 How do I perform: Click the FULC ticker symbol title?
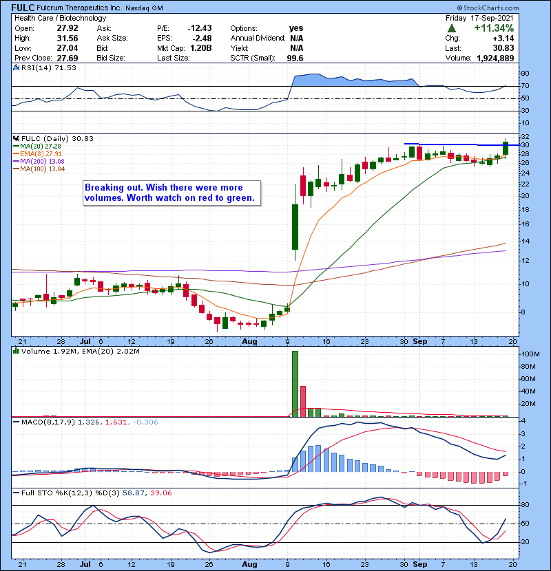tap(23, 8)
